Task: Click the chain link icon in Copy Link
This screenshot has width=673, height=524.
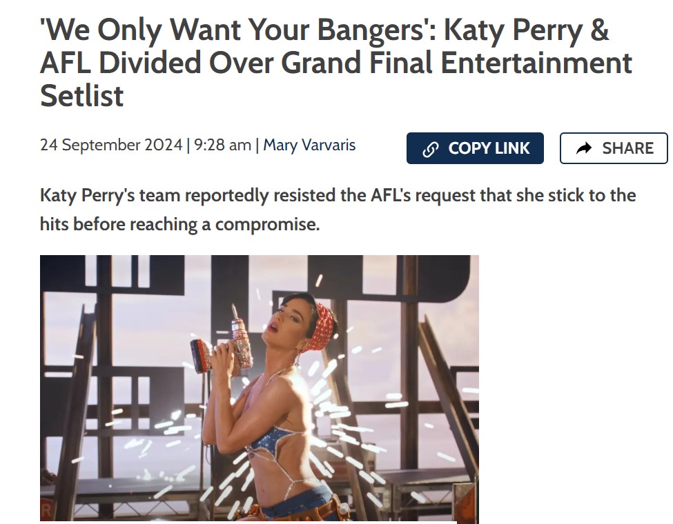Action: 431,149
